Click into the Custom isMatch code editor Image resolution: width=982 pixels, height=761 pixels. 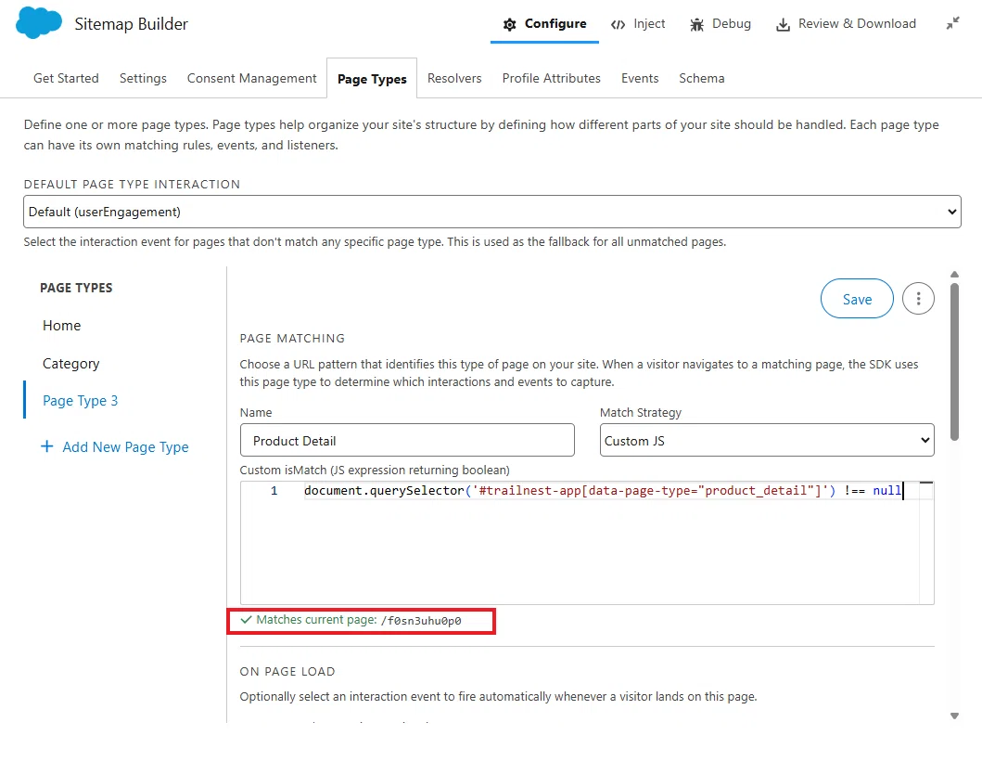click(x=587, y=543)
